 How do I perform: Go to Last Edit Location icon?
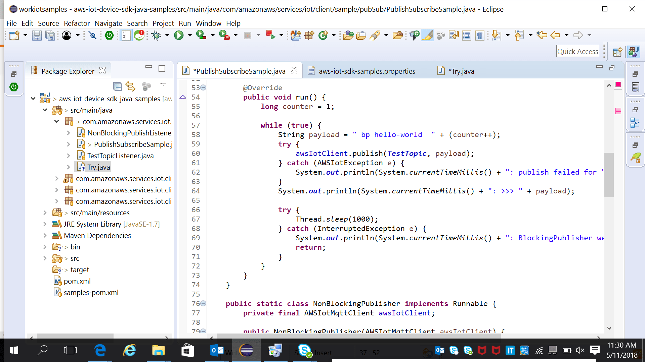coord(542,35)
